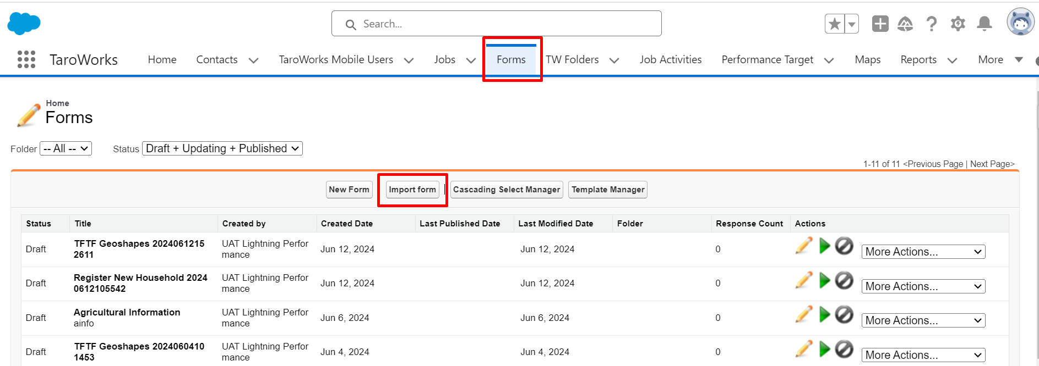Go to the Job Activities tab
Image resolution: width=1039 pixels, height=366 pixels.
coord(670,59)
